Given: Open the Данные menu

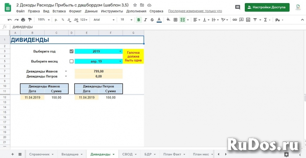Looking at the screenshot, I should tap(91, 11).
